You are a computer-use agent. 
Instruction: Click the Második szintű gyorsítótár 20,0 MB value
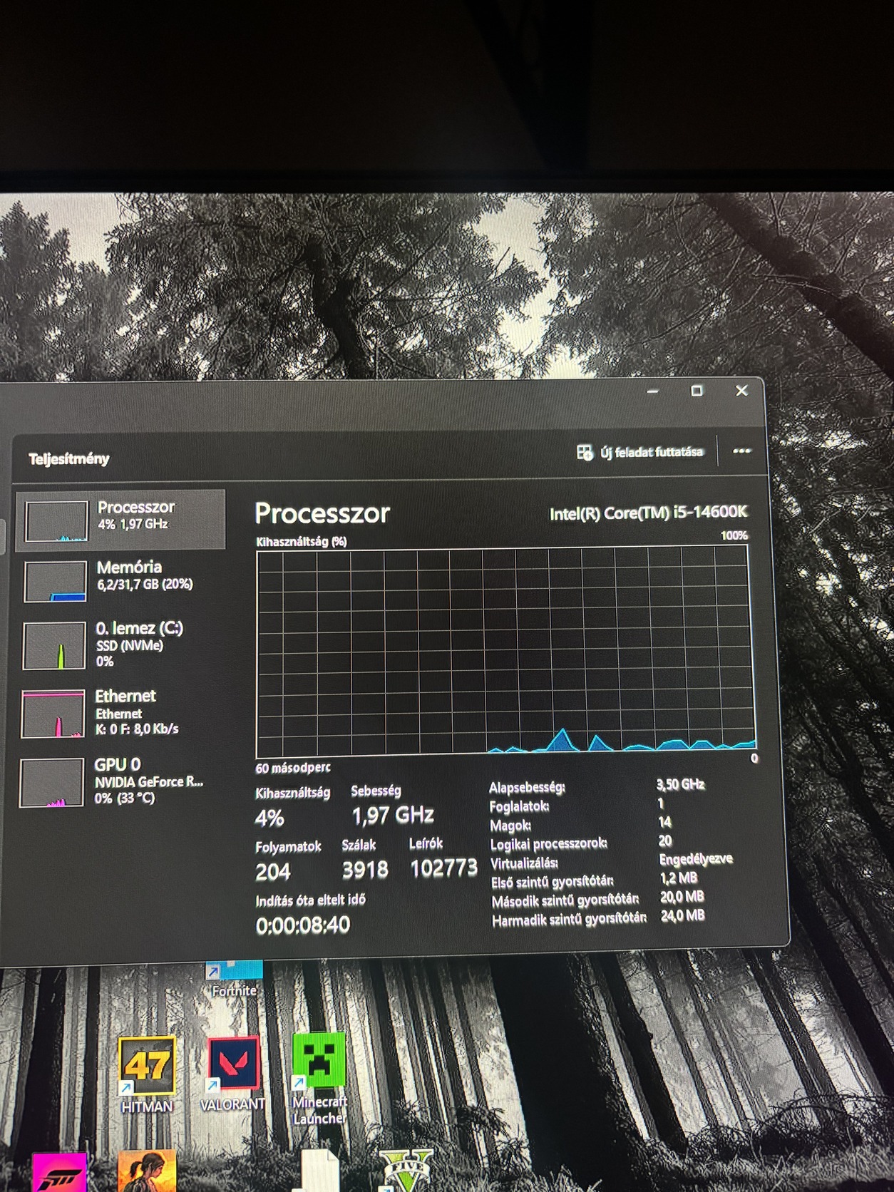click(x=682, y=896)
